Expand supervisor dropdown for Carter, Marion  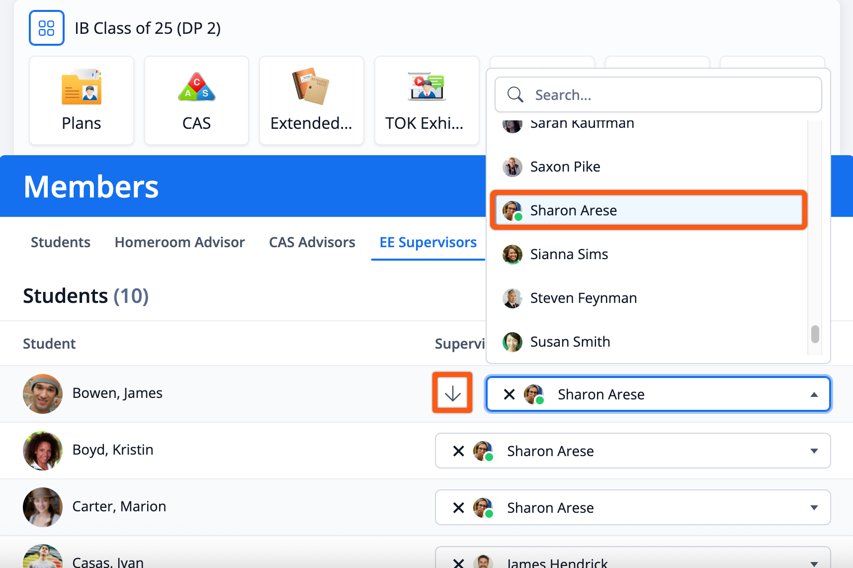point(814,508)
